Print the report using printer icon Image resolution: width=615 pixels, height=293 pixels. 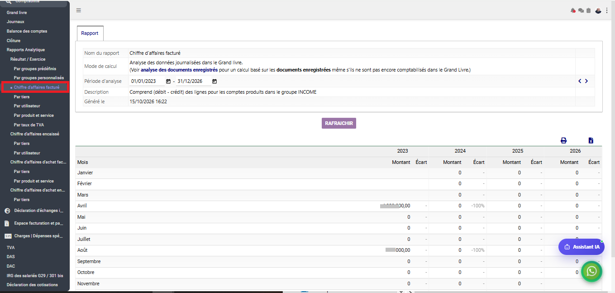[x=564, y=140]
